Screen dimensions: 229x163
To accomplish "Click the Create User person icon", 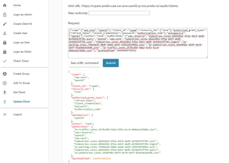I will [x=5, y=33].
